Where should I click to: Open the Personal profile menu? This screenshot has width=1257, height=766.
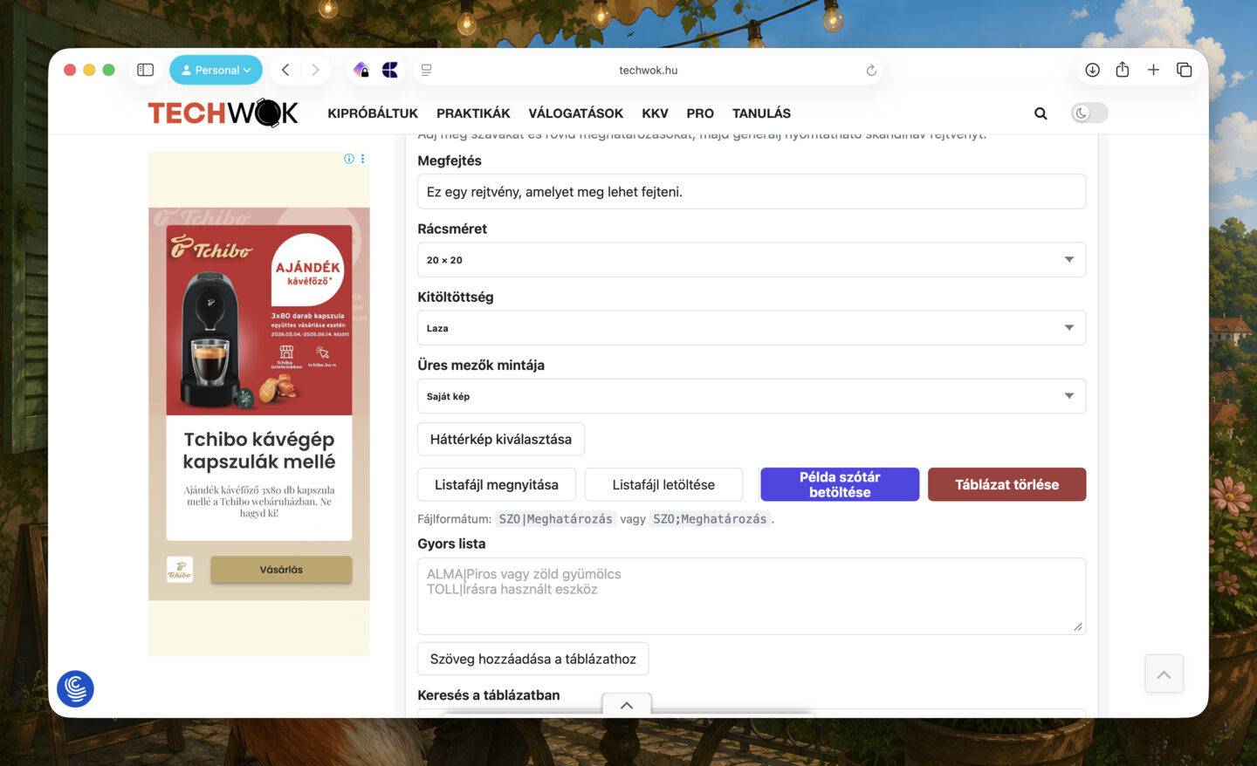pos(216,70)
